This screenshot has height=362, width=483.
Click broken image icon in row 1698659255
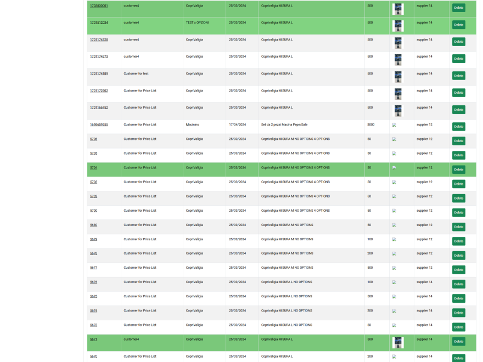coord(394,125)
